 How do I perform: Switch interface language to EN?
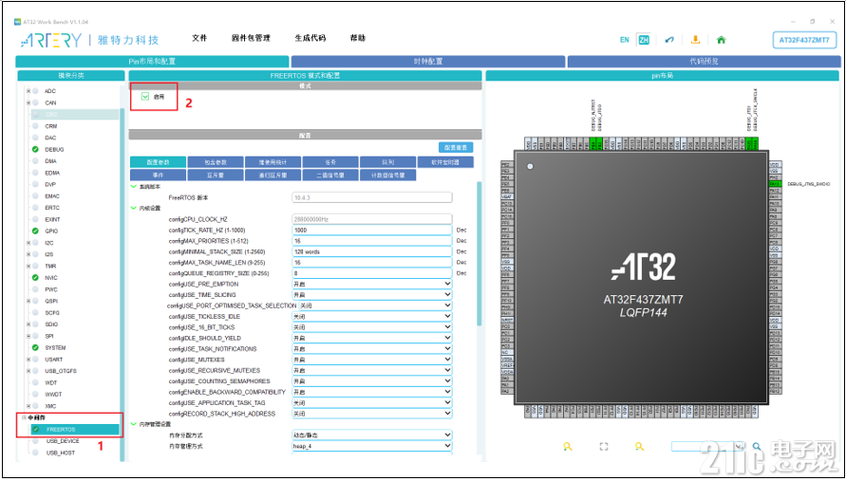point(624,40)
